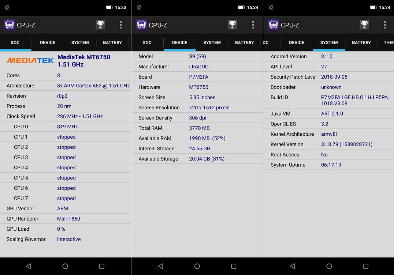Switch to the BATTERY tab in the left screen

[x=112, y=42]
